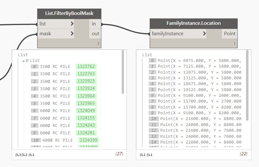
Task: Collapse the '0 List' sublist arrow
Action: pyautogui.click(x=24, y=61)
